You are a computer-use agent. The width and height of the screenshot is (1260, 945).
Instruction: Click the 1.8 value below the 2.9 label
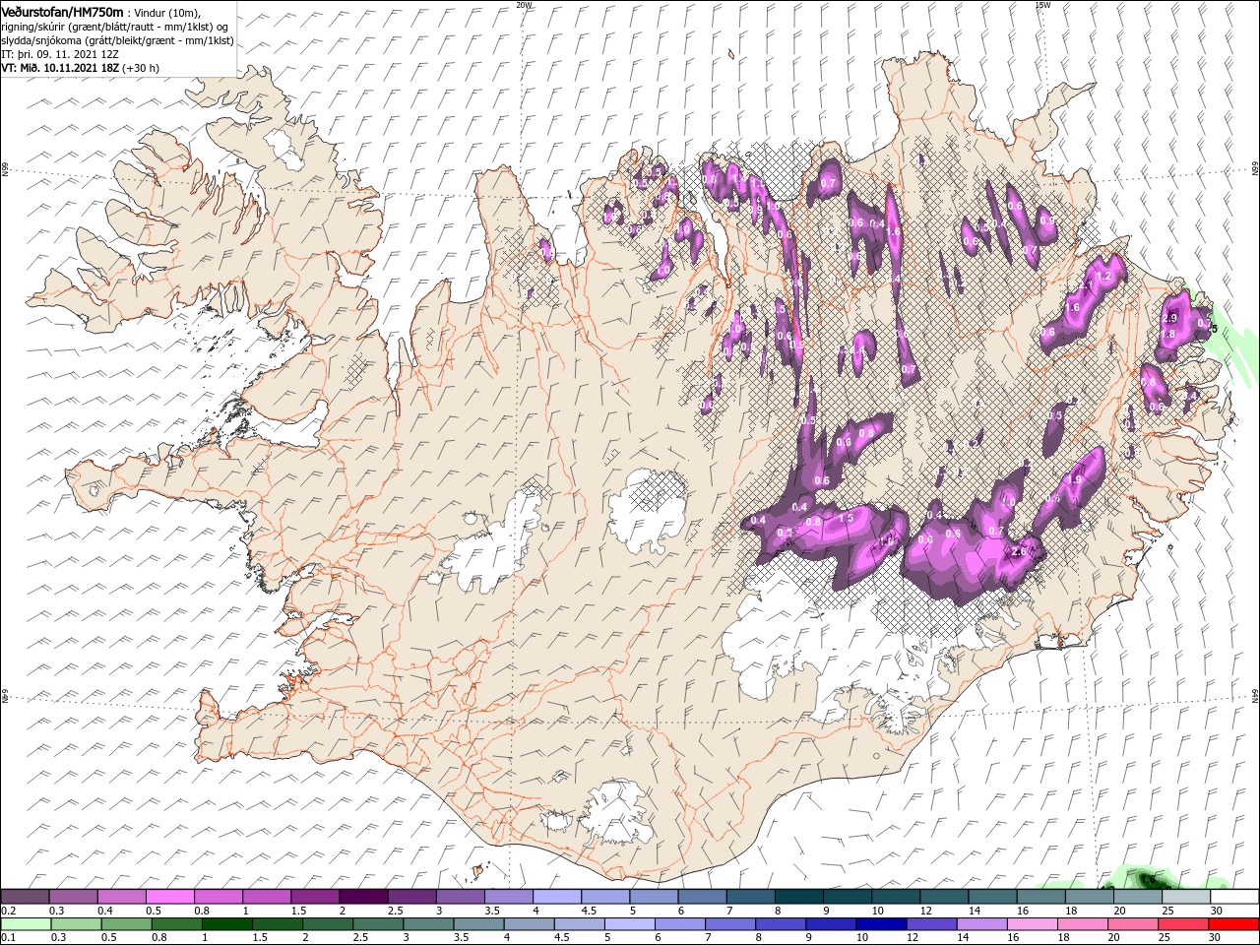coord(1168,335)
